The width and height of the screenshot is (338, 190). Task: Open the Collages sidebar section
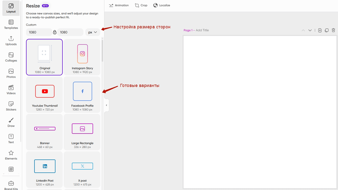click(11, 57)
